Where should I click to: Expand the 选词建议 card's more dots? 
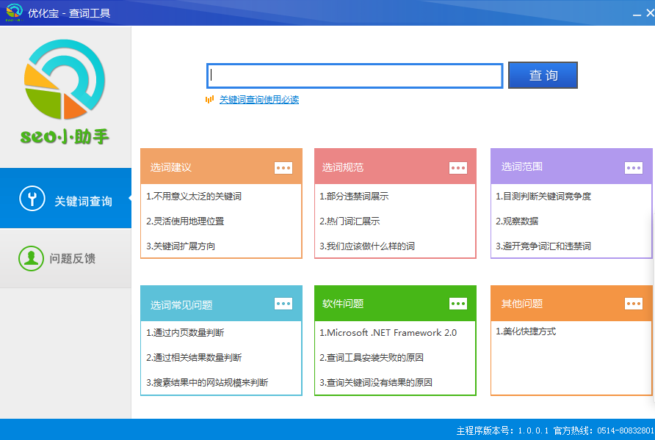tap(283, 167)
